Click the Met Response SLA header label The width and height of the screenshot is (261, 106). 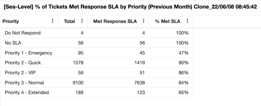tap(115, 21)
